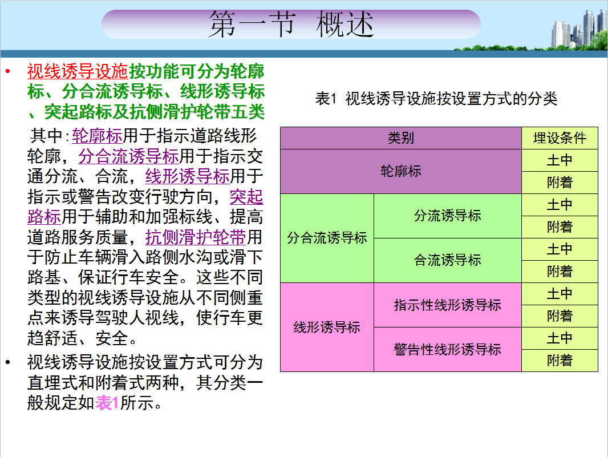Select the 类别 table header cell

pyautogui.click(x=401, y=138)
